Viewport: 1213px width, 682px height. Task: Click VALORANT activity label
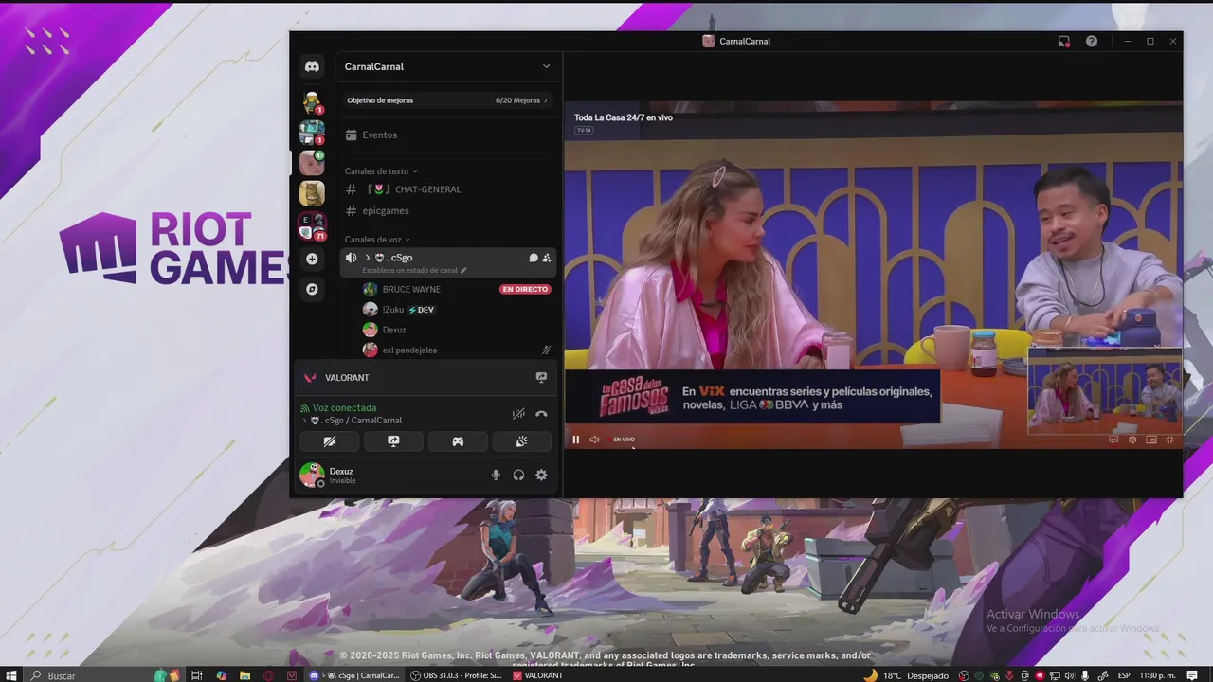[347, 377]
